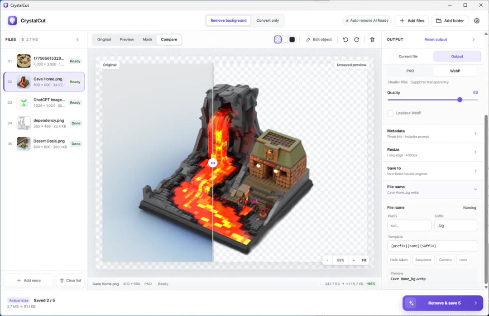Select the Desert Oasis.png file row

point(44,144)
